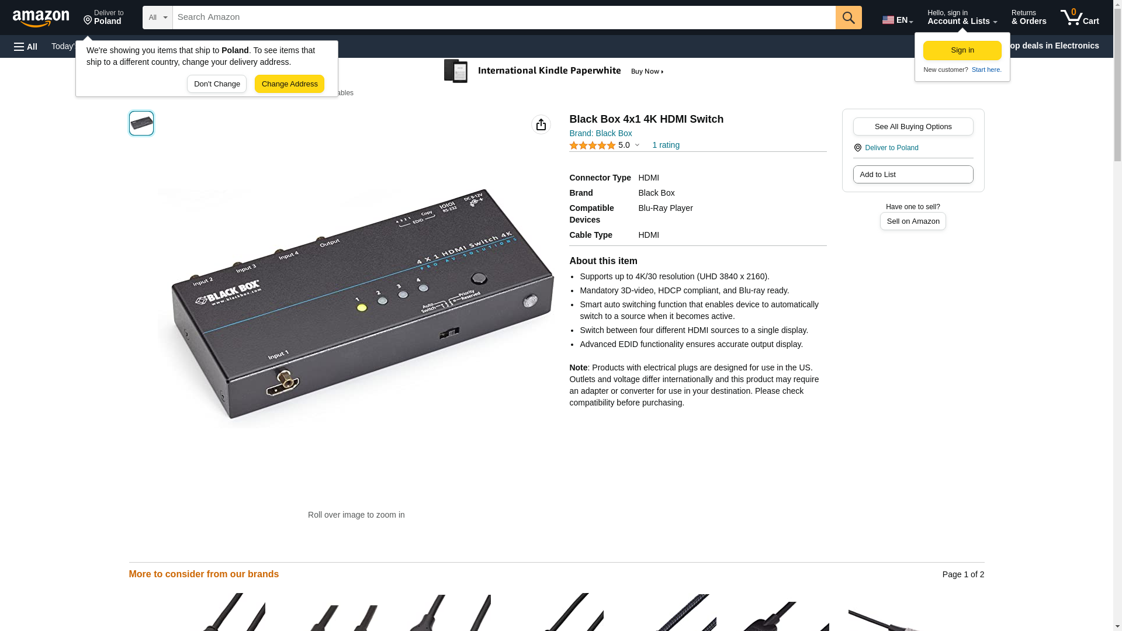This screenshot has width=1122, height=631.
Task: Click the Amazon logo
Action: [41, 18]
